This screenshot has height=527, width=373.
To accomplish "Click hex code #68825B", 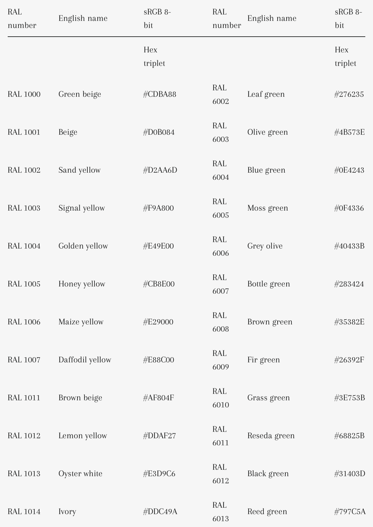I will click(x=349, y=436).
